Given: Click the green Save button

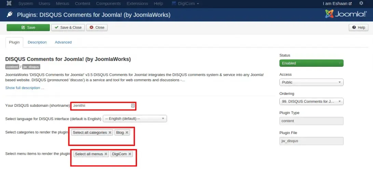Looking at the screenshot, I should [x=28, y=28].
